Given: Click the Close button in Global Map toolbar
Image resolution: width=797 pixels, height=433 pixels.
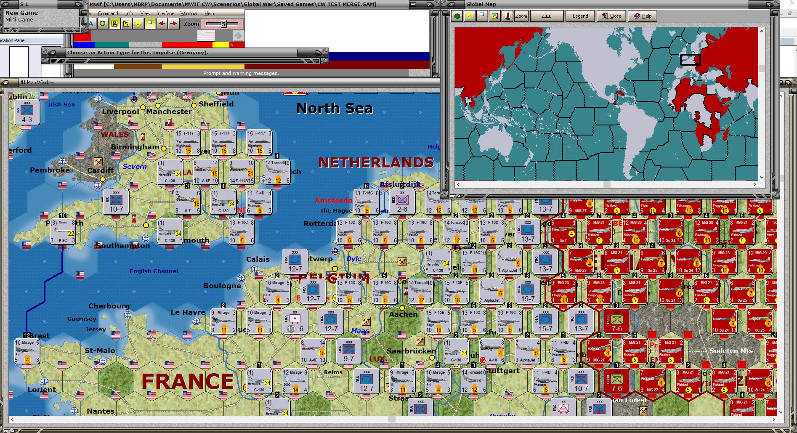Looking at the screenshot, I should click(611, 16).
